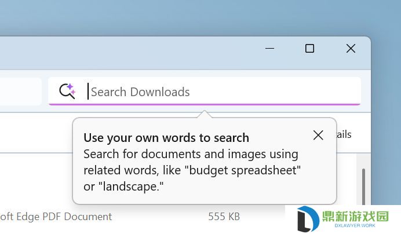Click the tooltip description about documents and images
The image size is (401, 234).
(x=192, y=170)
